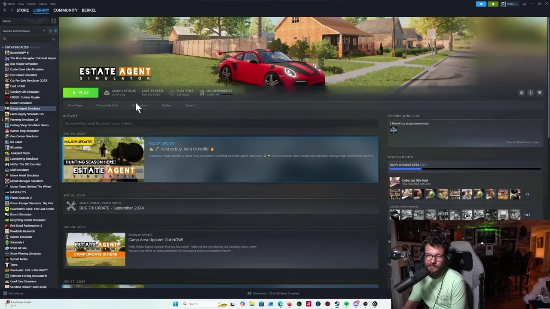Open the Games and Software dropdown
Screen dimensions: 550x309
[24, 31]
